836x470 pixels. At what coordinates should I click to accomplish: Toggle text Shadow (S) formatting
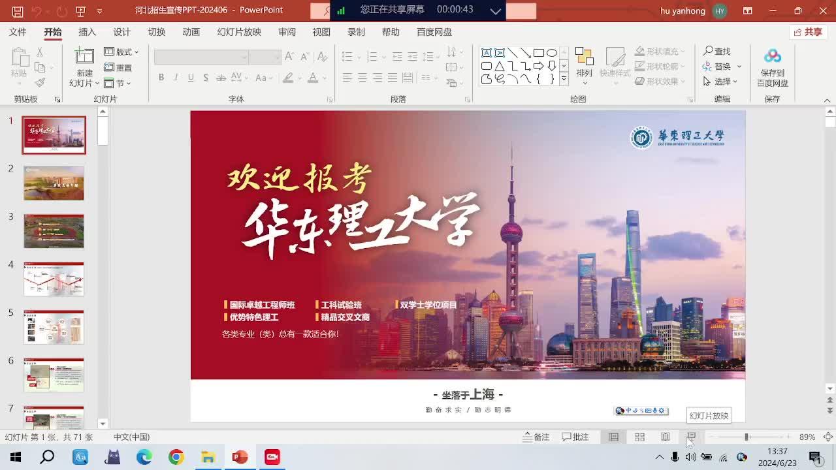(x=206, y=78)
